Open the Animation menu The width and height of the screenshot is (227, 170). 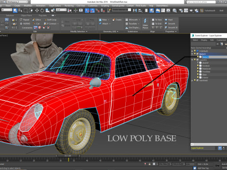click(41, 6)
